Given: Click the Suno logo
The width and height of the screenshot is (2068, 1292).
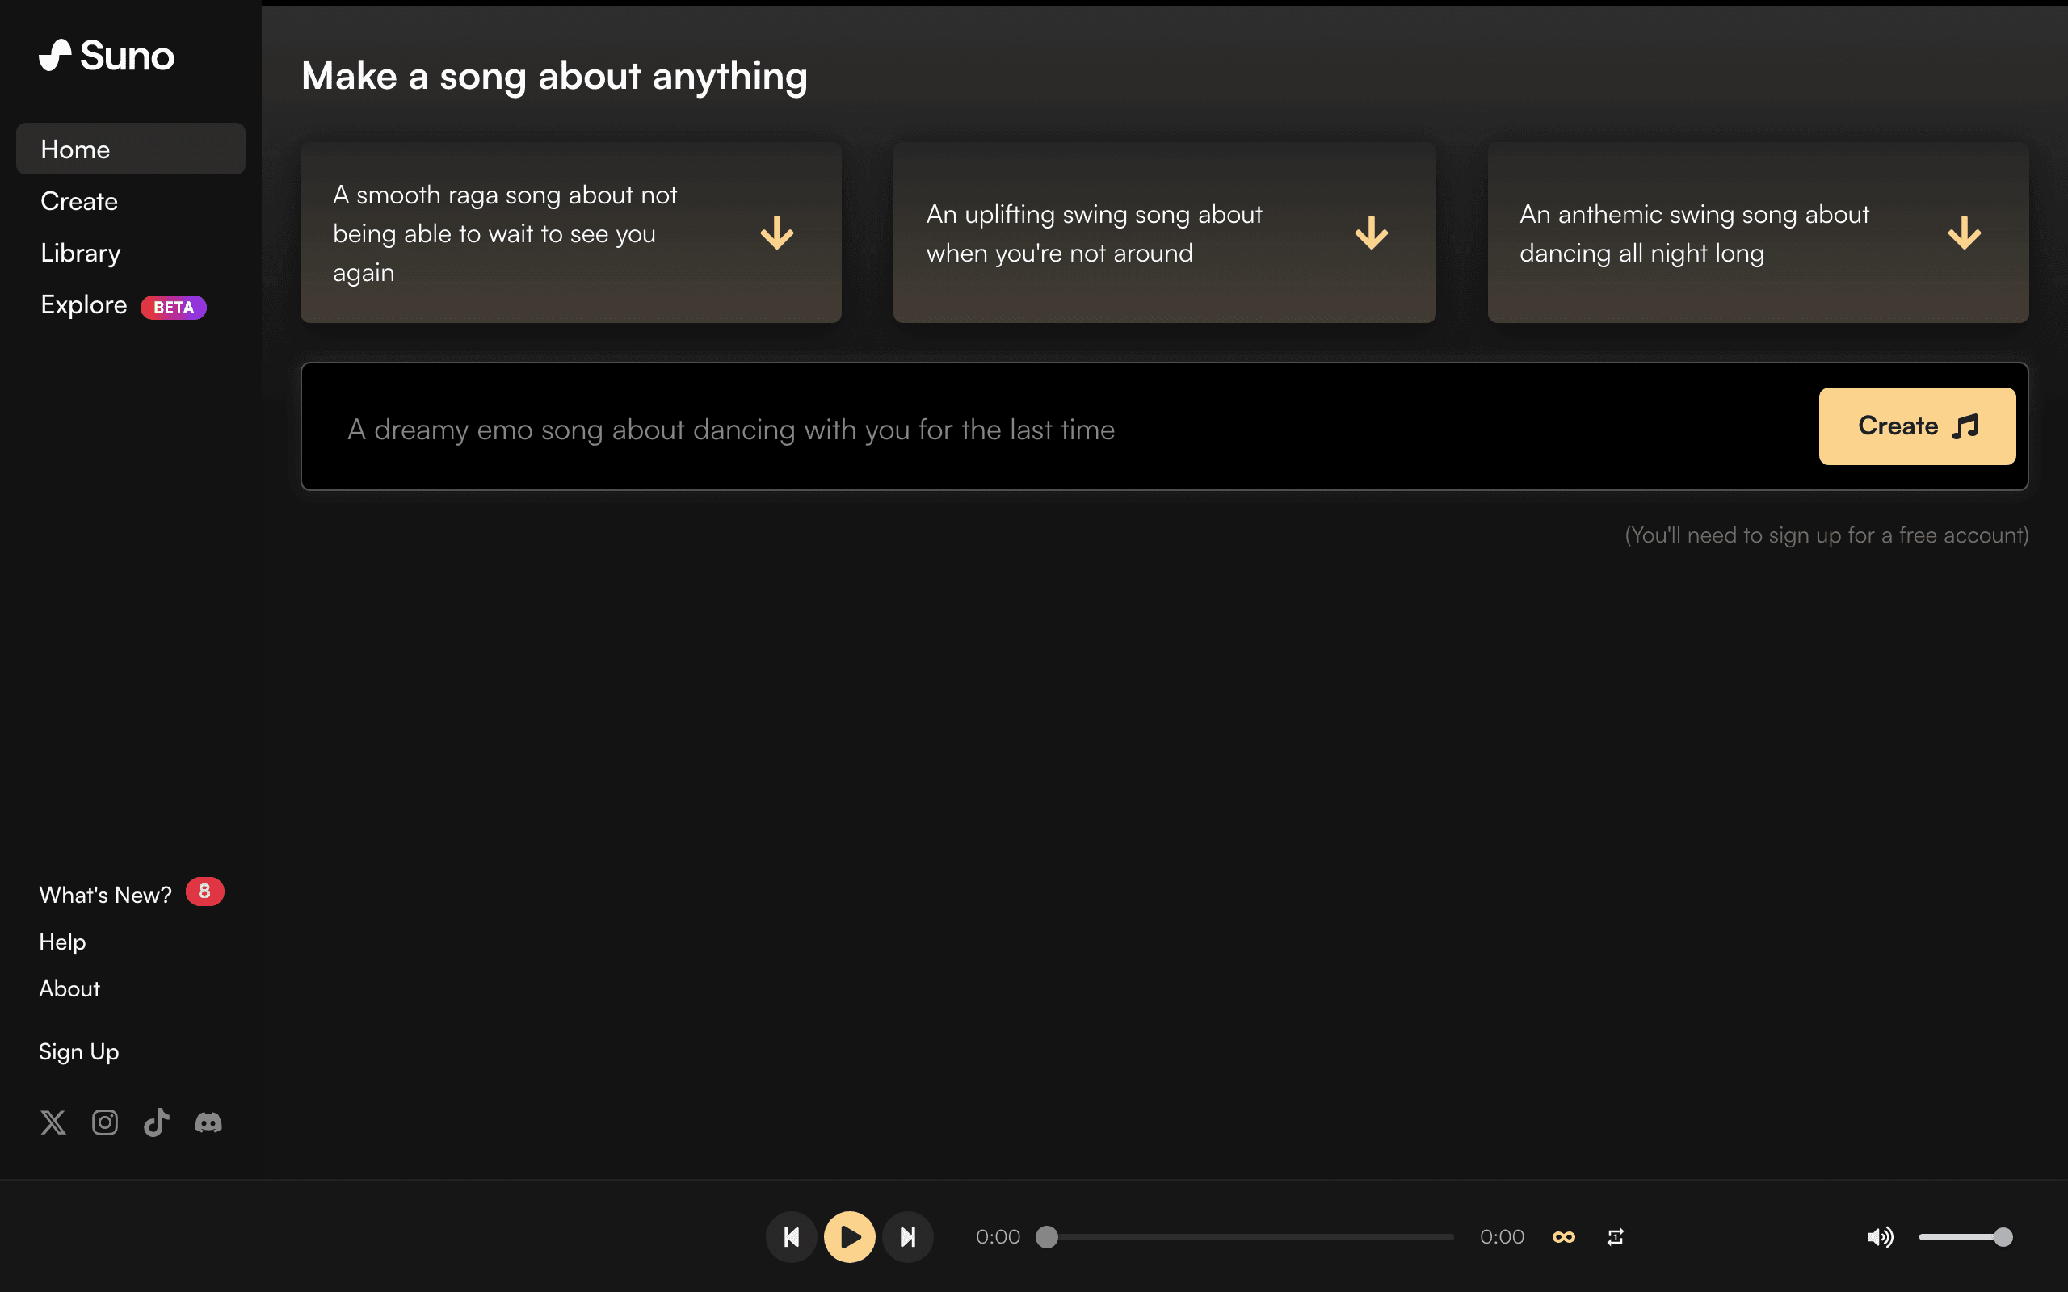Looking at the screenshot, I should (106, 56).
